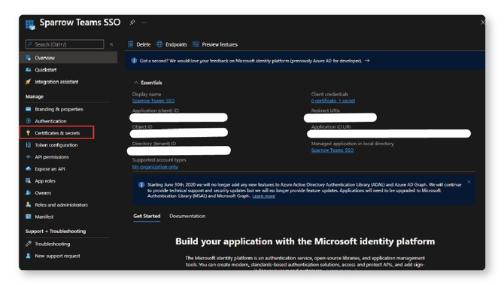Click the Overview icon in sidebar
This screenshot has width=504, height=285.
click(x=29, y=58)
